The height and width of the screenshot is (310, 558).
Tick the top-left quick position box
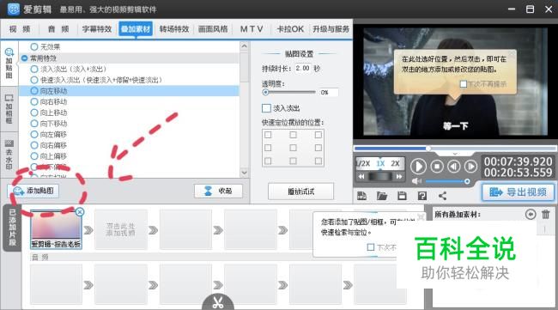[268, 135]
